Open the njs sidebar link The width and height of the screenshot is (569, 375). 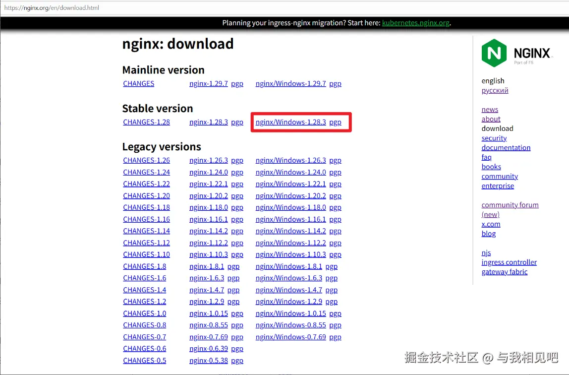pos(486,252)
